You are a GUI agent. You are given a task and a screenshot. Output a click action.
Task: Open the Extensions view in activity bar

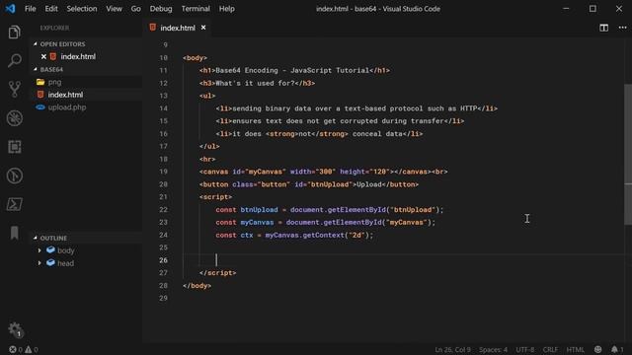[14, 147]
